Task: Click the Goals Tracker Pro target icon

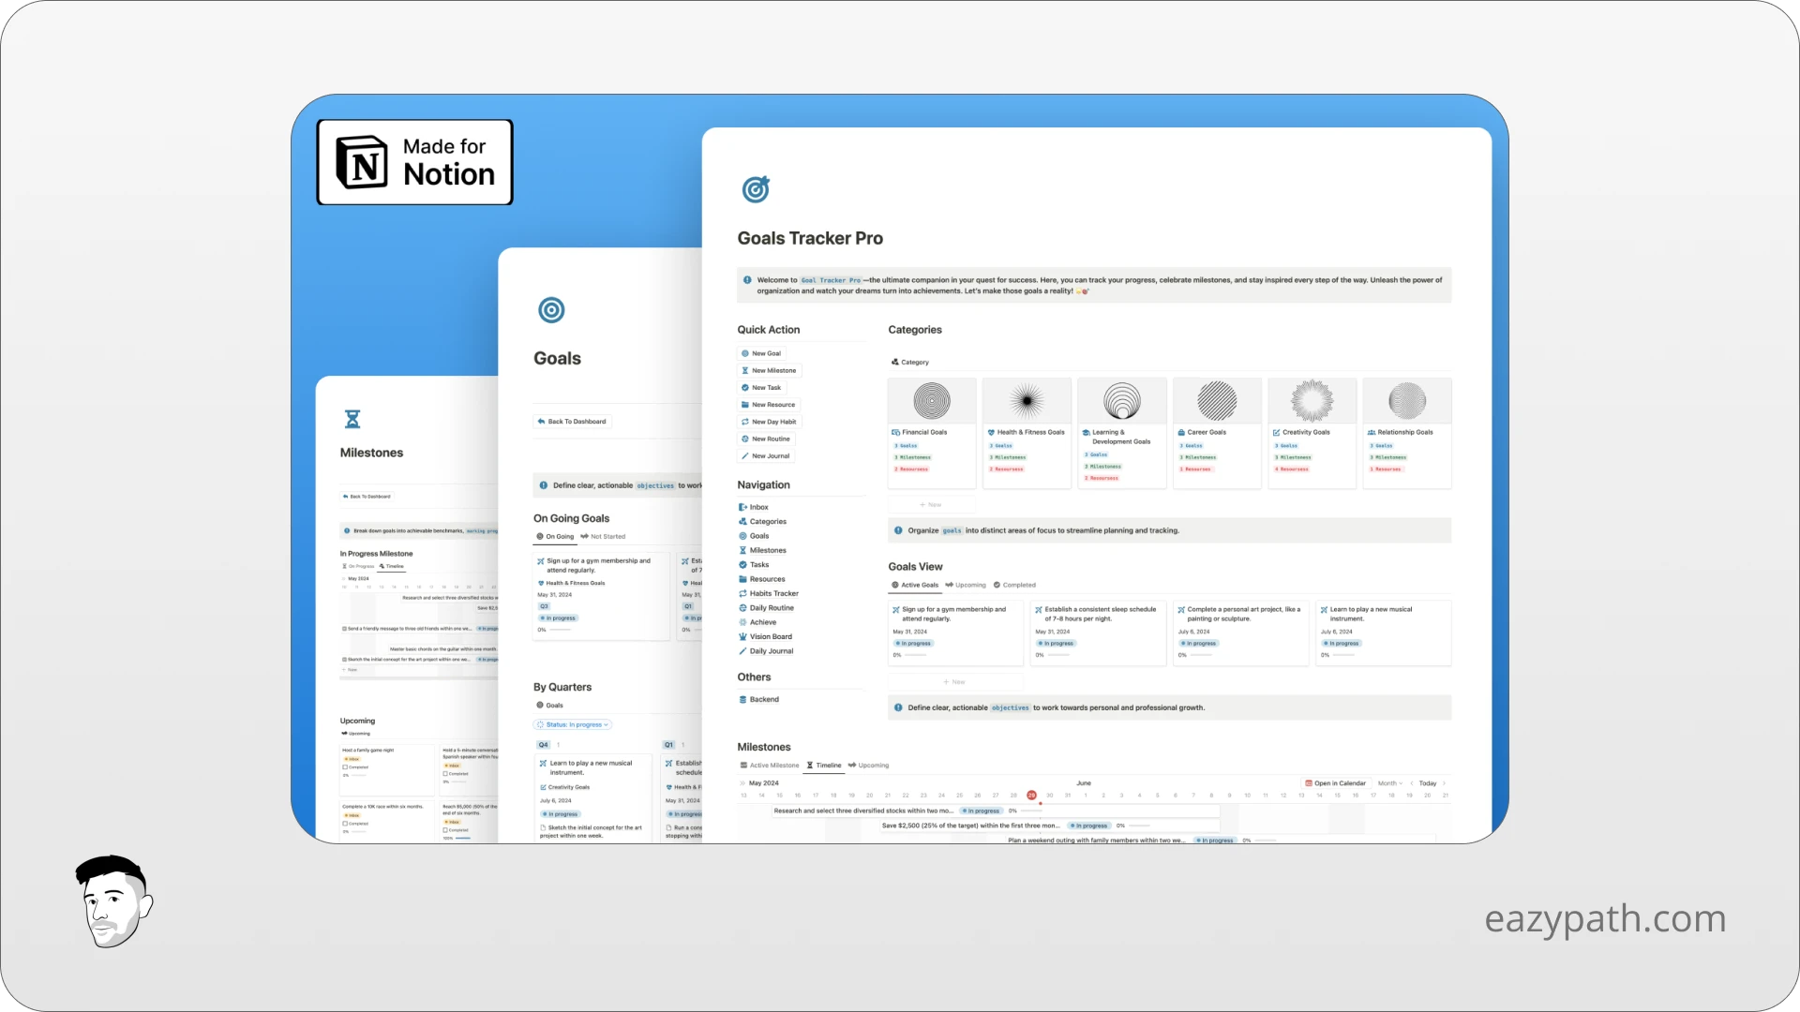Action: pyautogui.click(x=756, y=187)
